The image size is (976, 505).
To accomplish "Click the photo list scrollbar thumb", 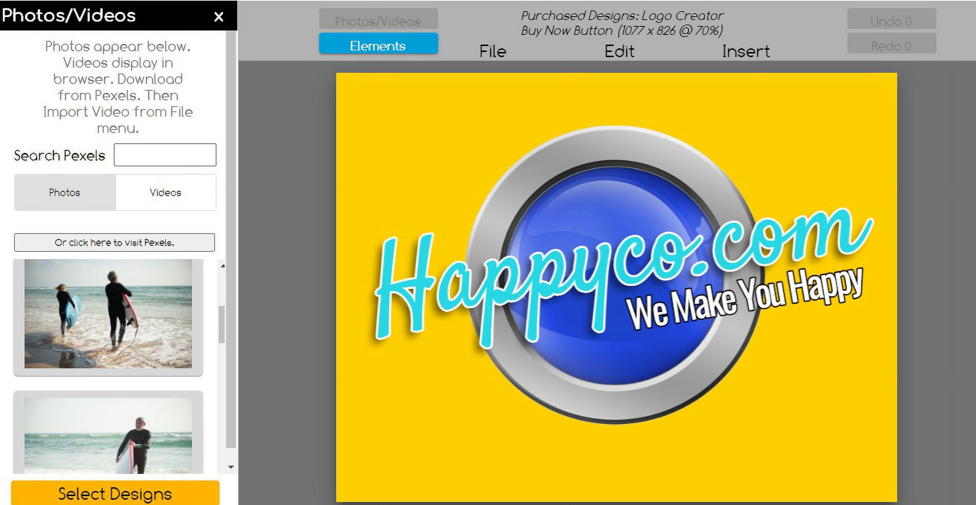I will pos(222,325).
